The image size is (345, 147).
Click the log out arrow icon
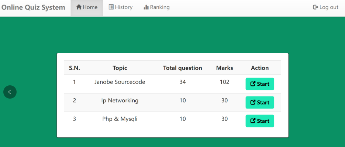click(x=315, y=7)
